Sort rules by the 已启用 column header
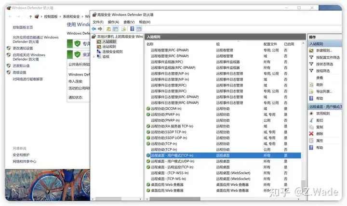 pyautogui.click(x=289, y=44)
